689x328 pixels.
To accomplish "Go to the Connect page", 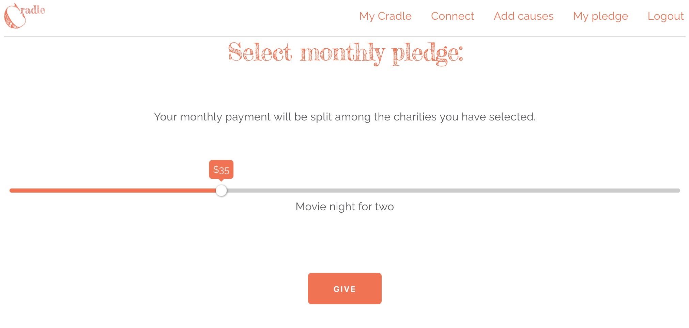I will (x=453, y=16).
